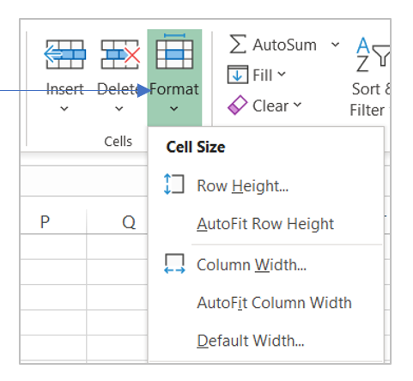This screenshot has height=381, width=413.
Task: Choose AutoFit Column Width
Action: point(274,303)
